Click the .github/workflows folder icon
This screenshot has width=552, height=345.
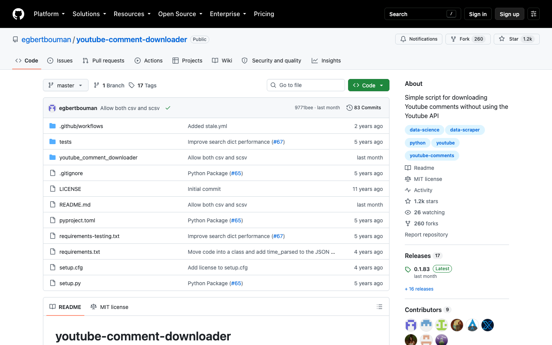(53, 126)
